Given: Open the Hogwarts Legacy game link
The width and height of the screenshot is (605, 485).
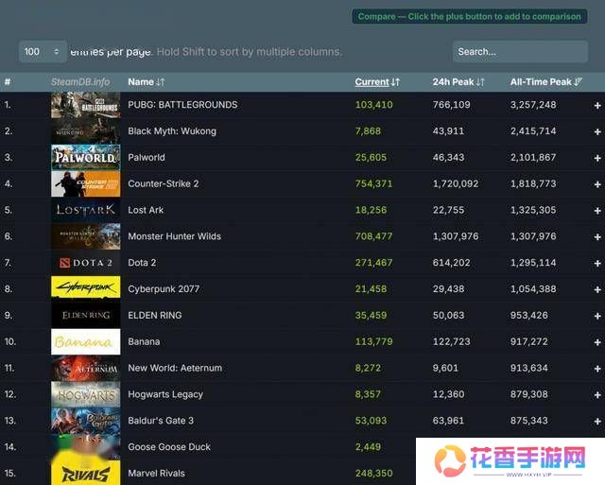Looking at the screenshot, I should click(165, 394).
